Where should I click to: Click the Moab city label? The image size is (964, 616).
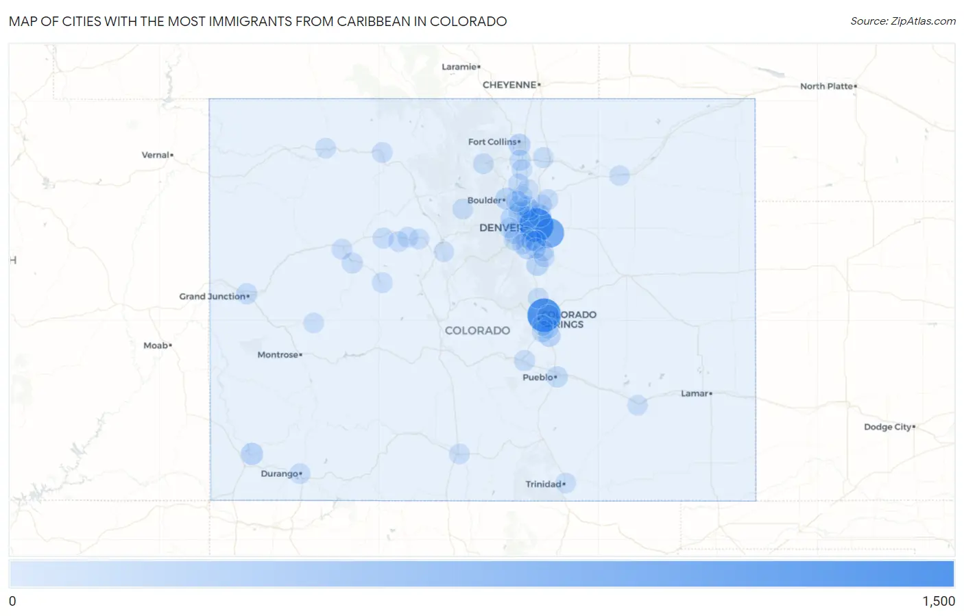point(157,345)
